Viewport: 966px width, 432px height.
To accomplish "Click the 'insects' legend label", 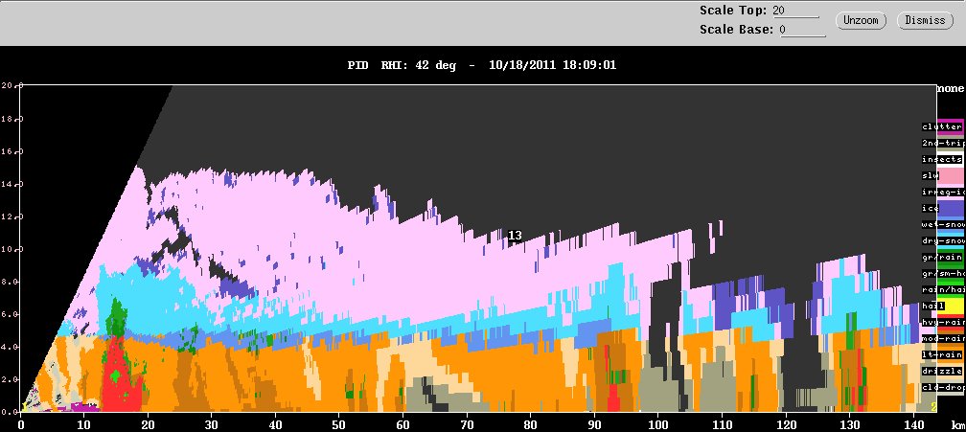I will (x=941, y=159).
